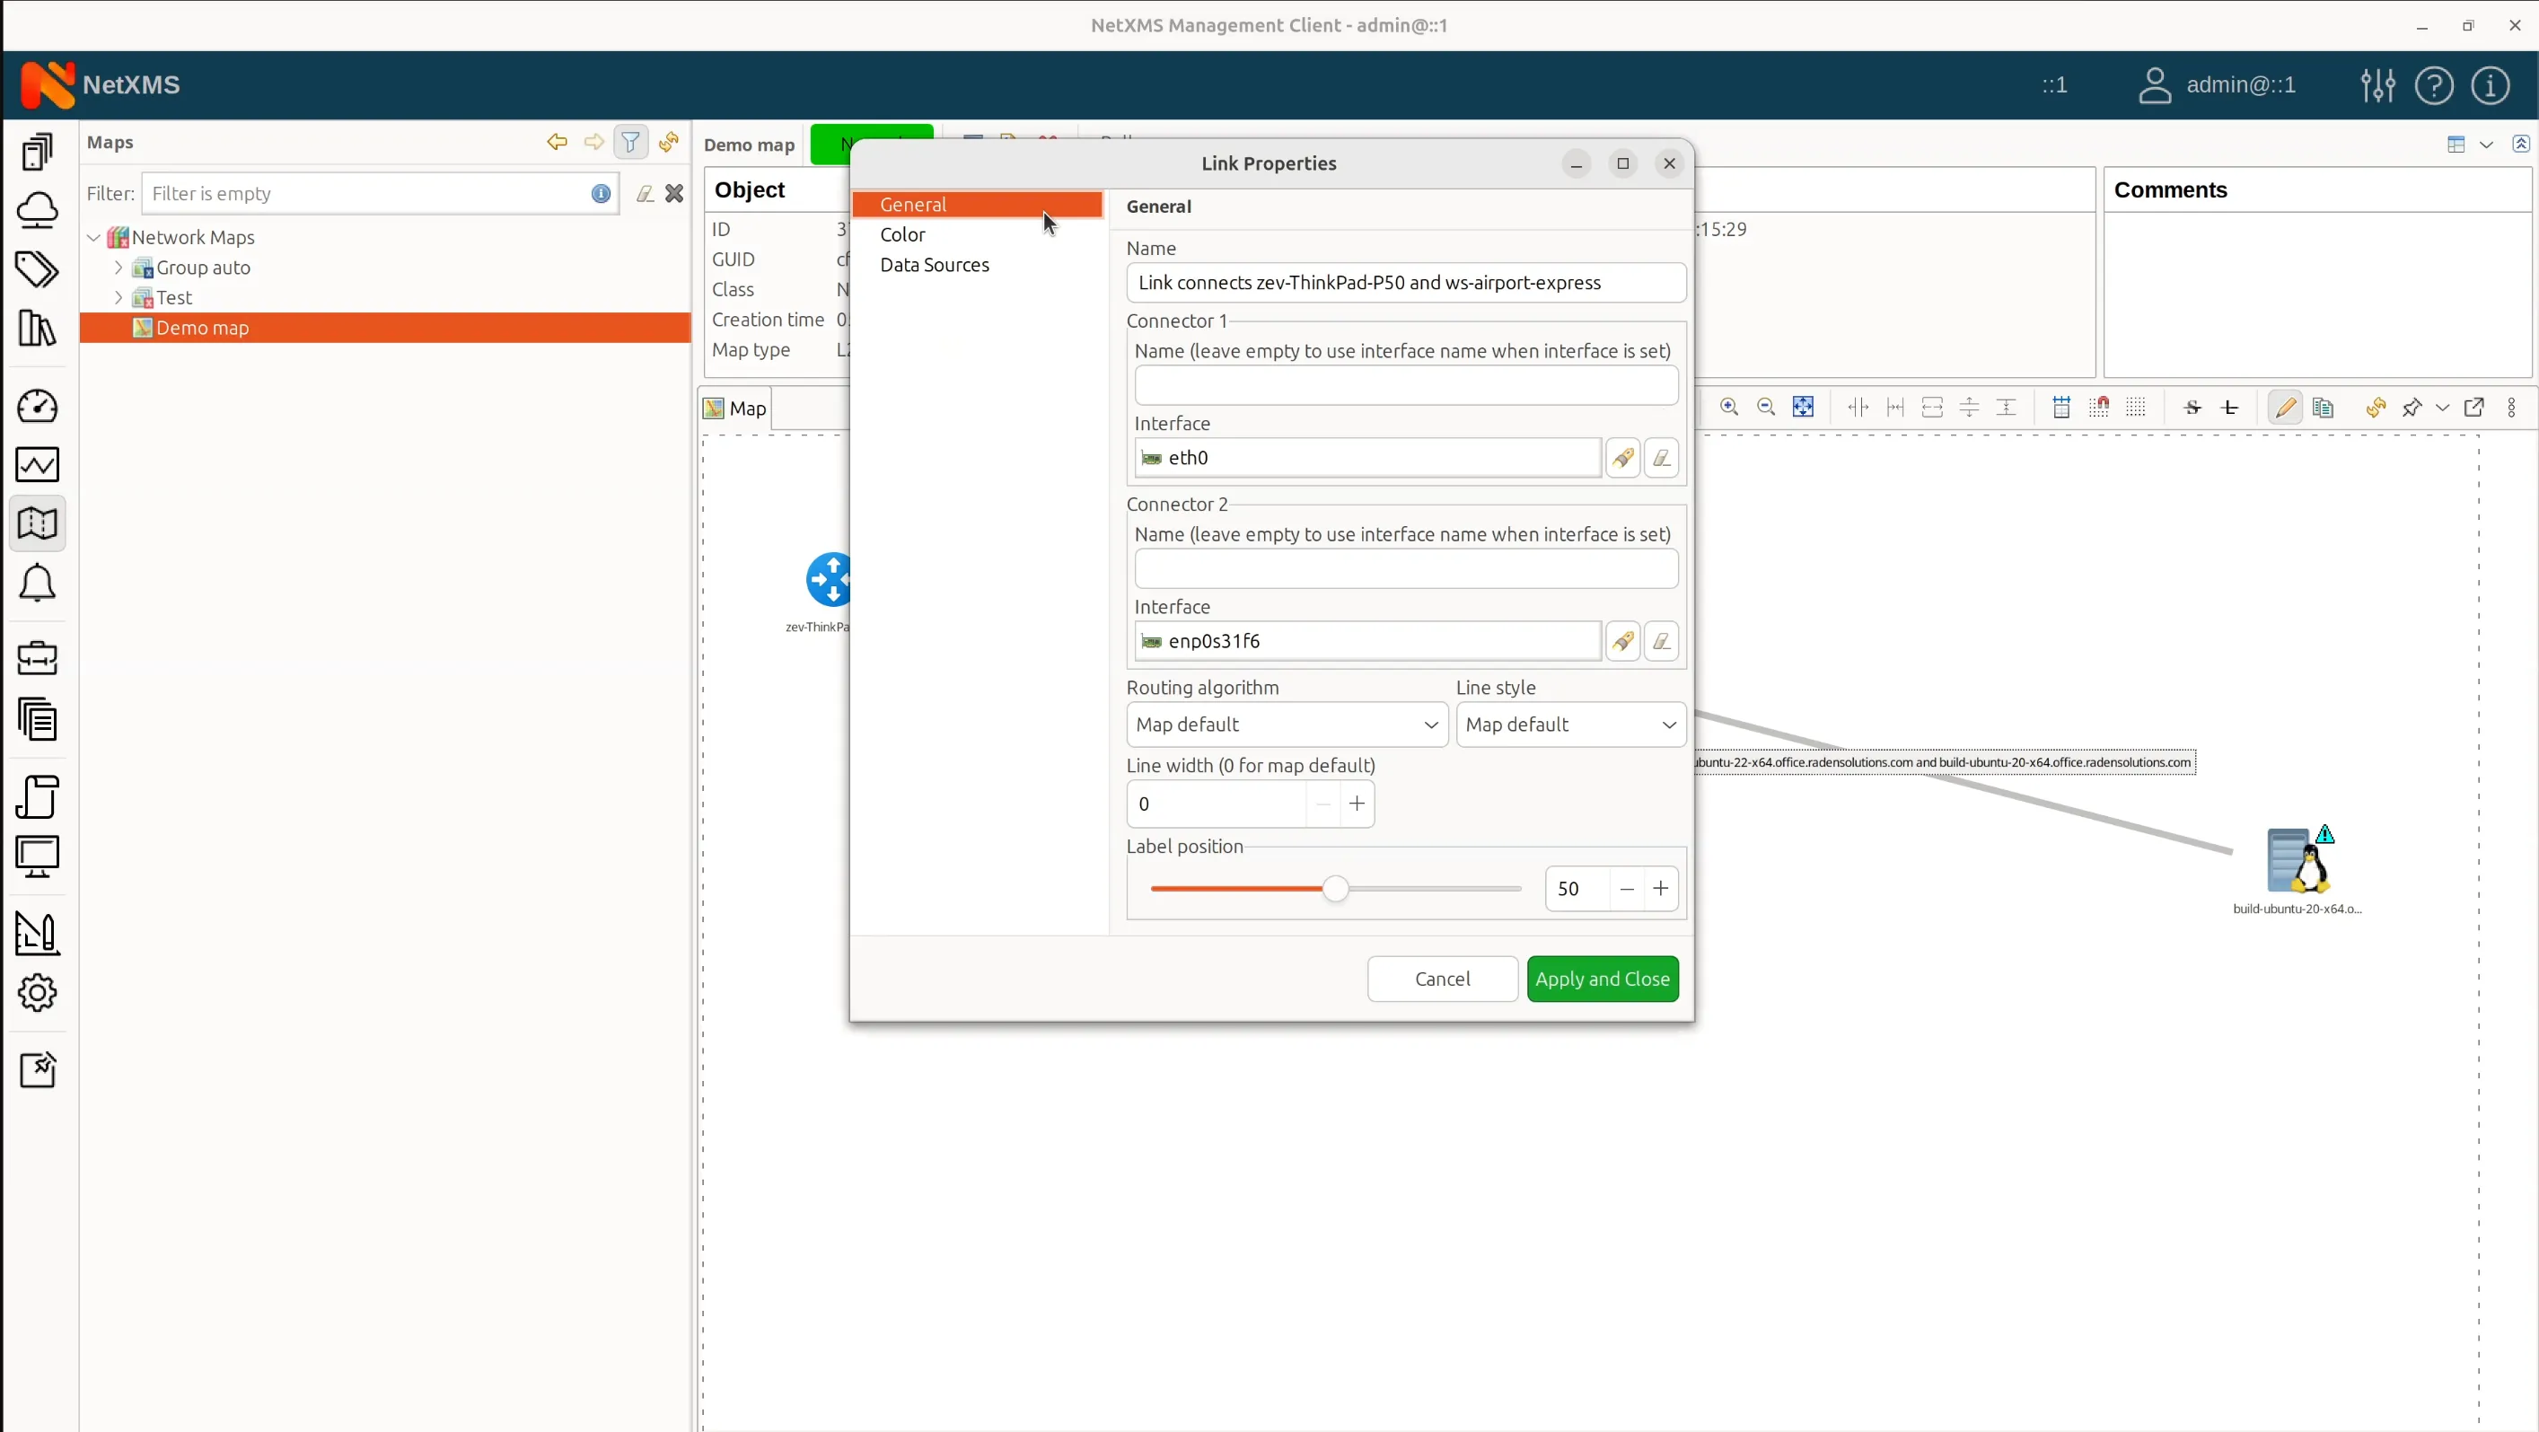Expand the Group auto branch
The height and width of the screenshot is (1432, 2539).
click(x=119, y=267)
